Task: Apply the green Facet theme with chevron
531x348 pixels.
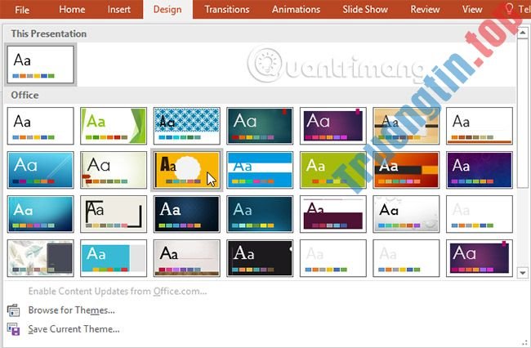Action: pyautogui.click(x=114, y=126)
